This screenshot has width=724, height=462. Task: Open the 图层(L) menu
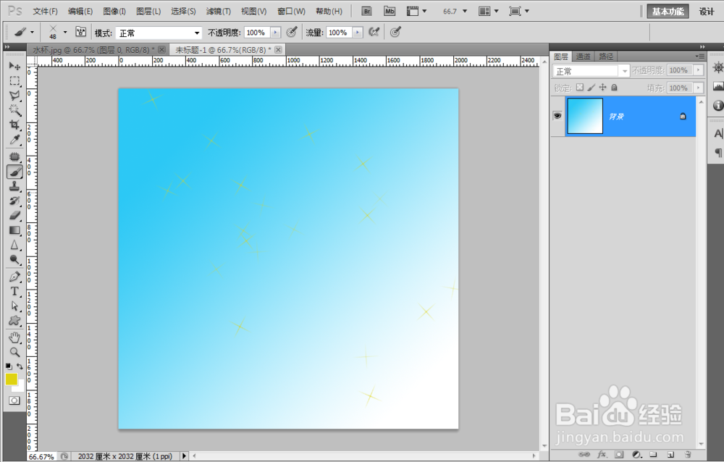point(148,11)
